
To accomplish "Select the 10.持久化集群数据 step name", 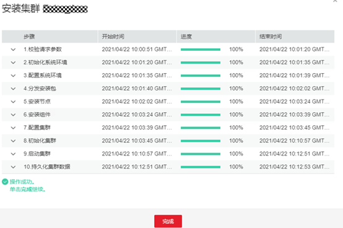I will click(x=47, y=167).
